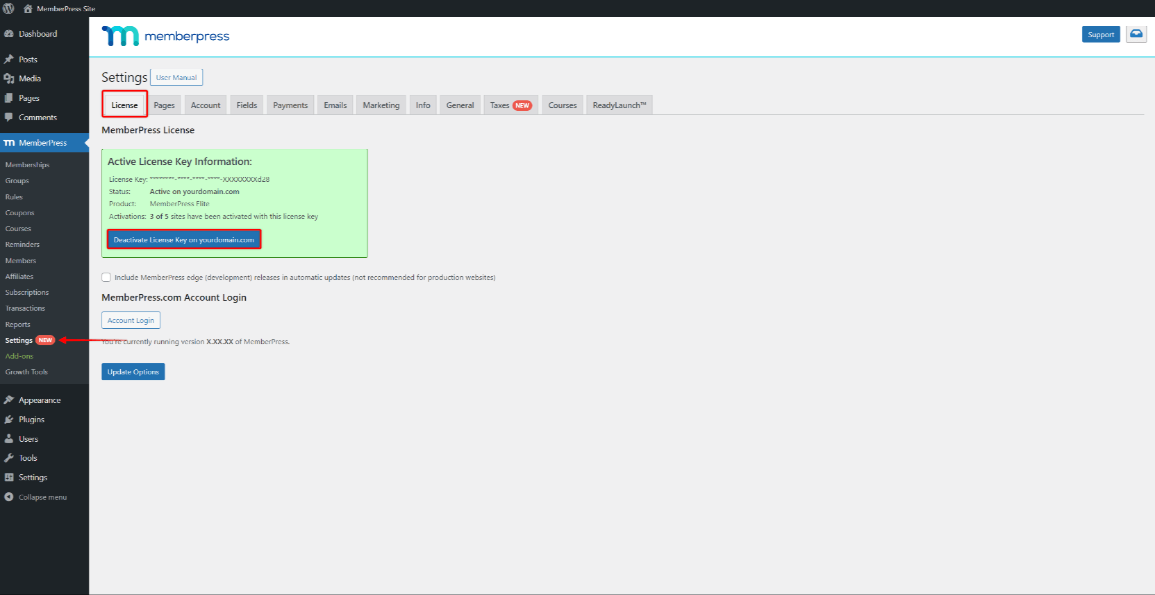The image size is (1155, 595).
Task: Switch to the License tab
Action: [124, 105]
